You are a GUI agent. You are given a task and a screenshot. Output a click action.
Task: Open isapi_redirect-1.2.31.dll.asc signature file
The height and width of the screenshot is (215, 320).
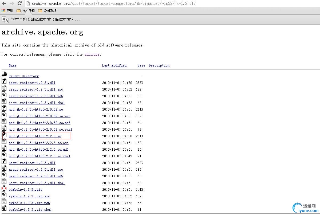[x=36, y=89]
